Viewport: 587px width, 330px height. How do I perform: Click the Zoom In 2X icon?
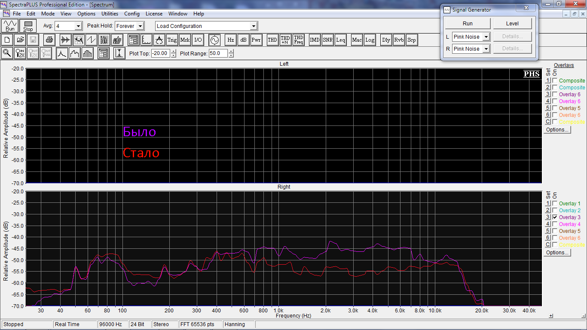[x=20, y=53]
